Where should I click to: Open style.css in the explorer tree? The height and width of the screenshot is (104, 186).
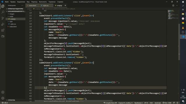click(x=13, y=24)
